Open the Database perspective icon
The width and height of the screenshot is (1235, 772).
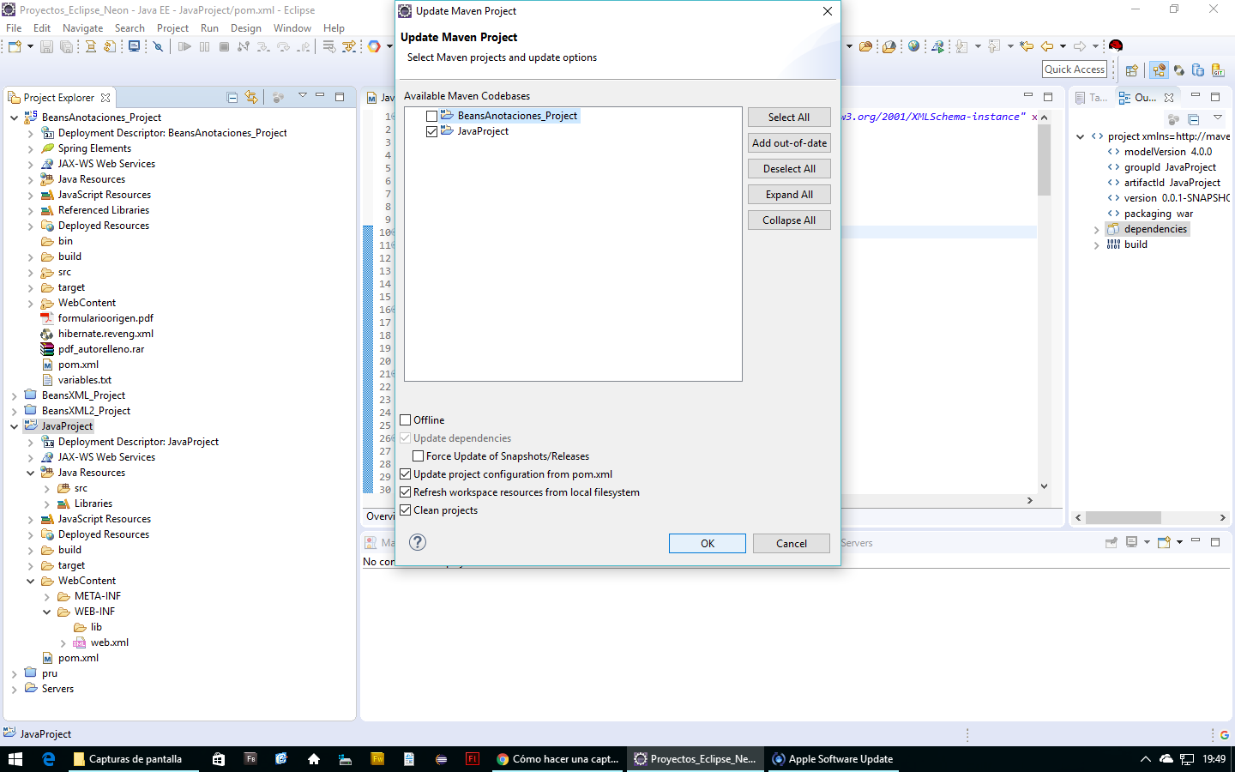click(1198, 70)
